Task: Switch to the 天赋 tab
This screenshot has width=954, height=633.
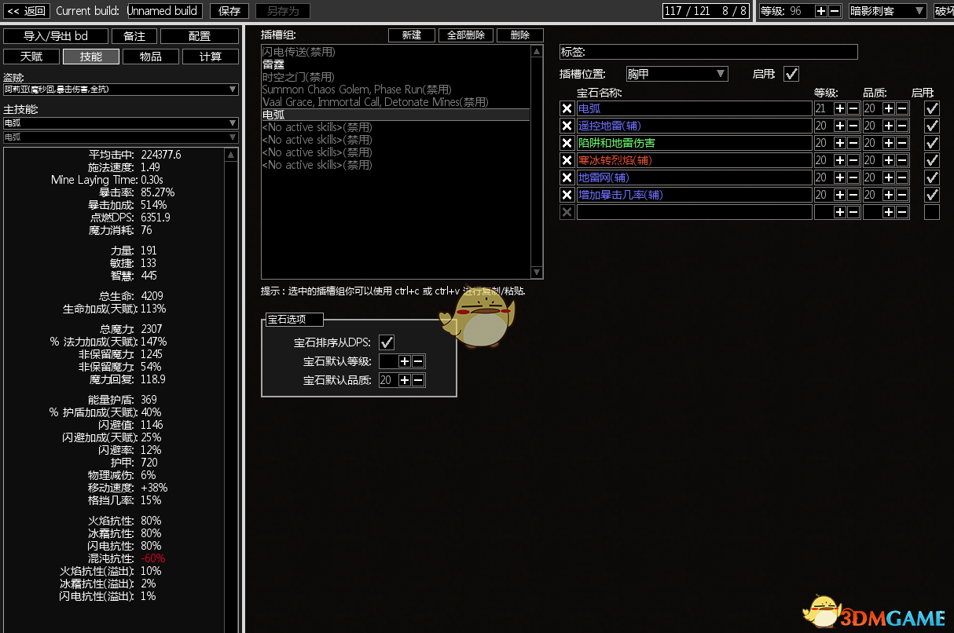Action: pos(31,57)
